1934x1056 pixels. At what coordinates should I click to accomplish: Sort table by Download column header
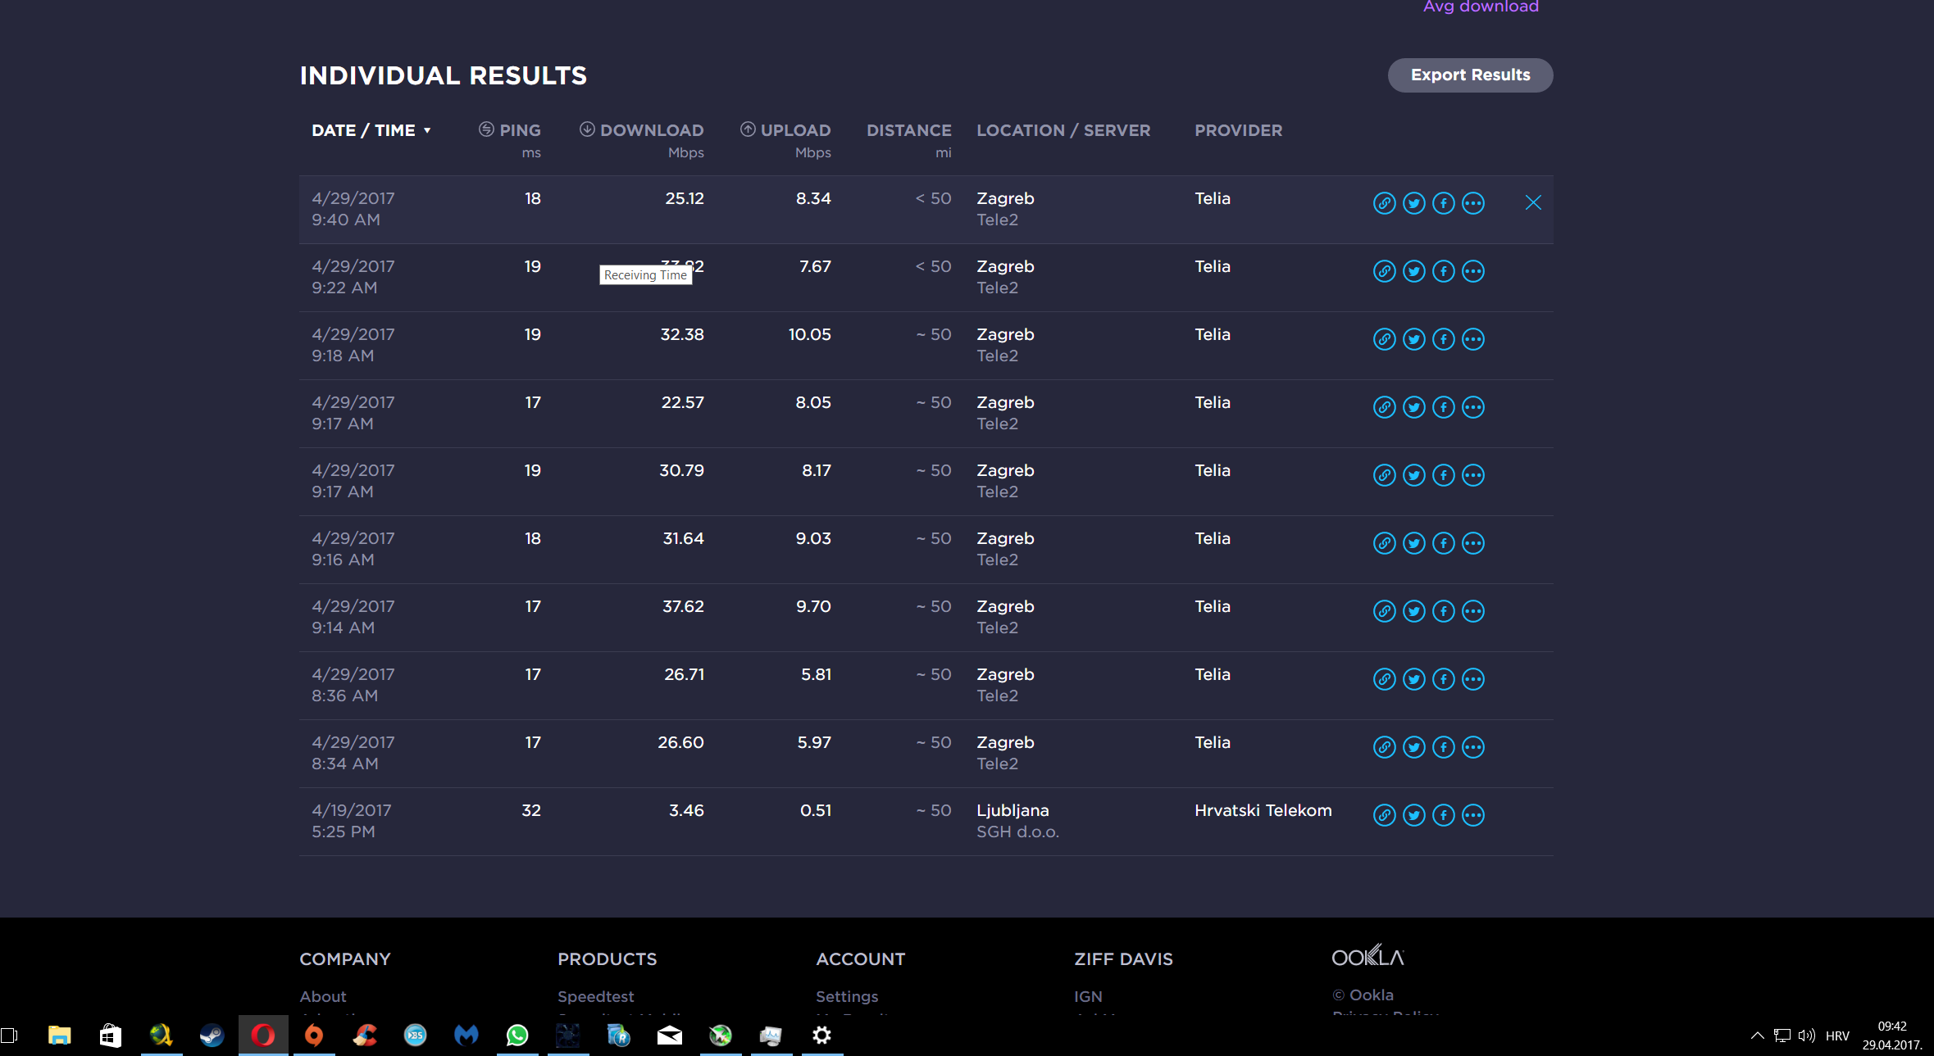coord(651,130)
